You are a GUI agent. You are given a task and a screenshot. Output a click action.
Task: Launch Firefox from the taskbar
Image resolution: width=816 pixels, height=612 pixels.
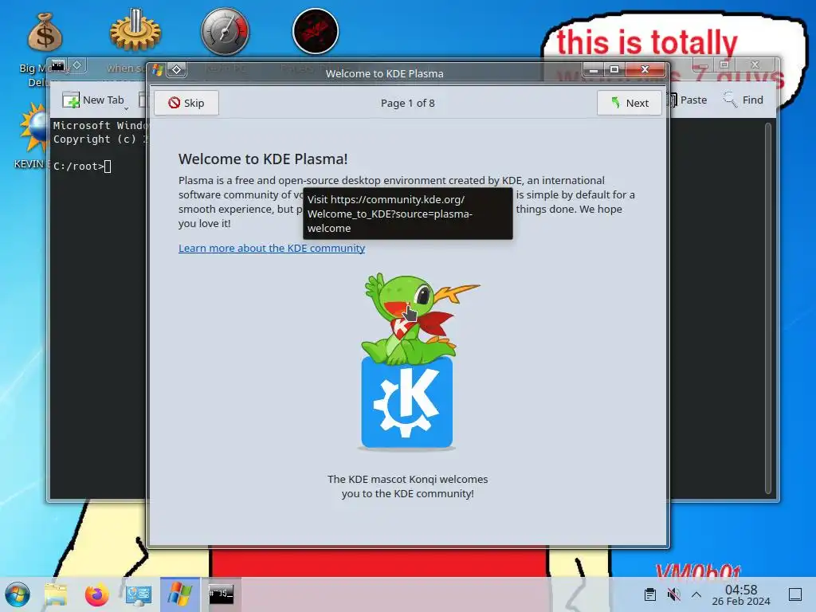pos(96,594)
